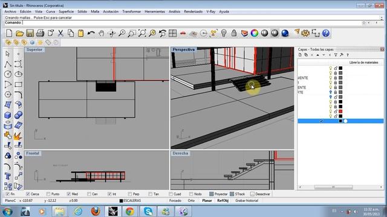This screenshot has width=387, height=217.
Task: Click the hammer tools icon in Capas panel
Action: click(342, 55)
